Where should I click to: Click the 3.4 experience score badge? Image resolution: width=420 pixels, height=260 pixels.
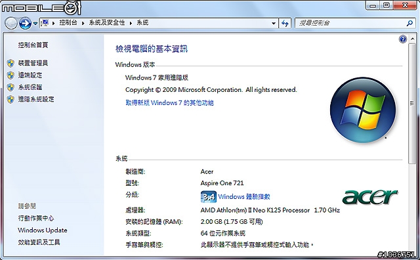[209, 197]
